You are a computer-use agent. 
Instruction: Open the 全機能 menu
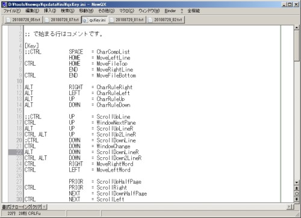[x=194, y=11]
